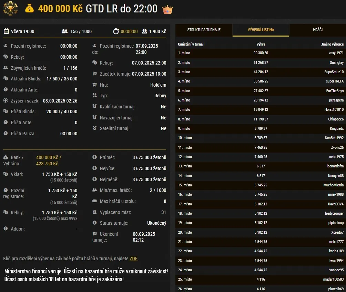This screenshot has height=292, width=346.
Task: Click the icon beside Addon
Action: pos(6,228)
